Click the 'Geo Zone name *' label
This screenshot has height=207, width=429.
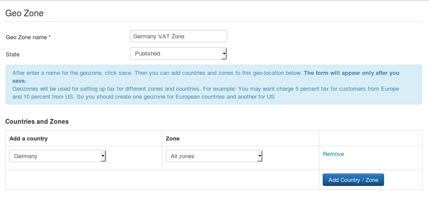tap(28, 37)
